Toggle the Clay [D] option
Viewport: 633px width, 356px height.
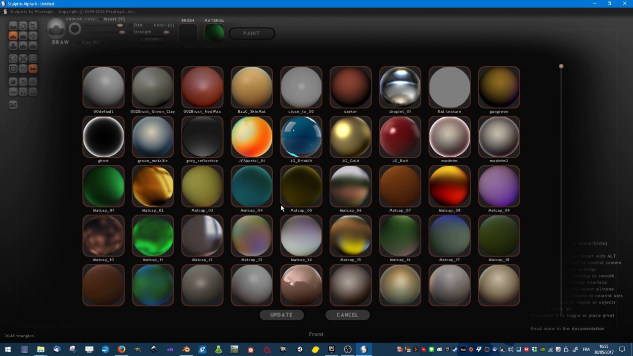coord(89,43)
